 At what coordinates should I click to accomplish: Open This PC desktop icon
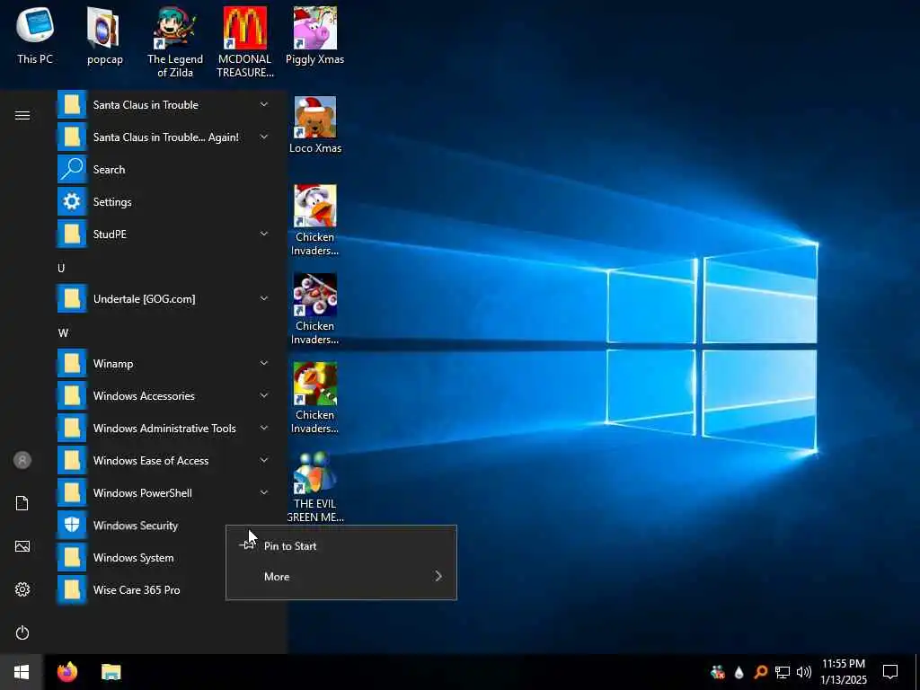[35, 35]
